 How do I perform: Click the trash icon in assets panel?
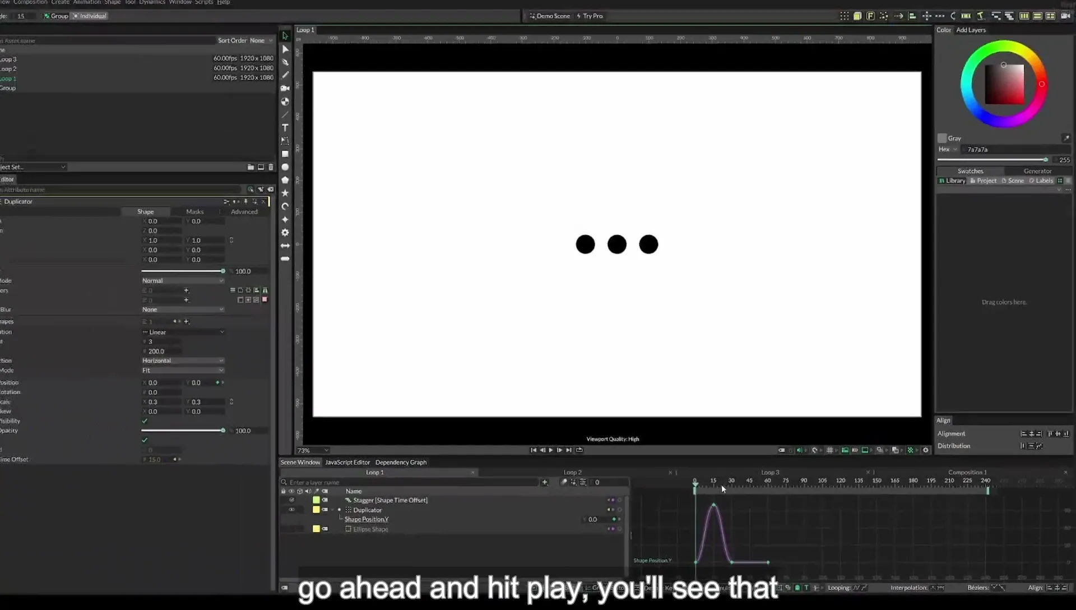pyautogui.click(x=271, y=167)
